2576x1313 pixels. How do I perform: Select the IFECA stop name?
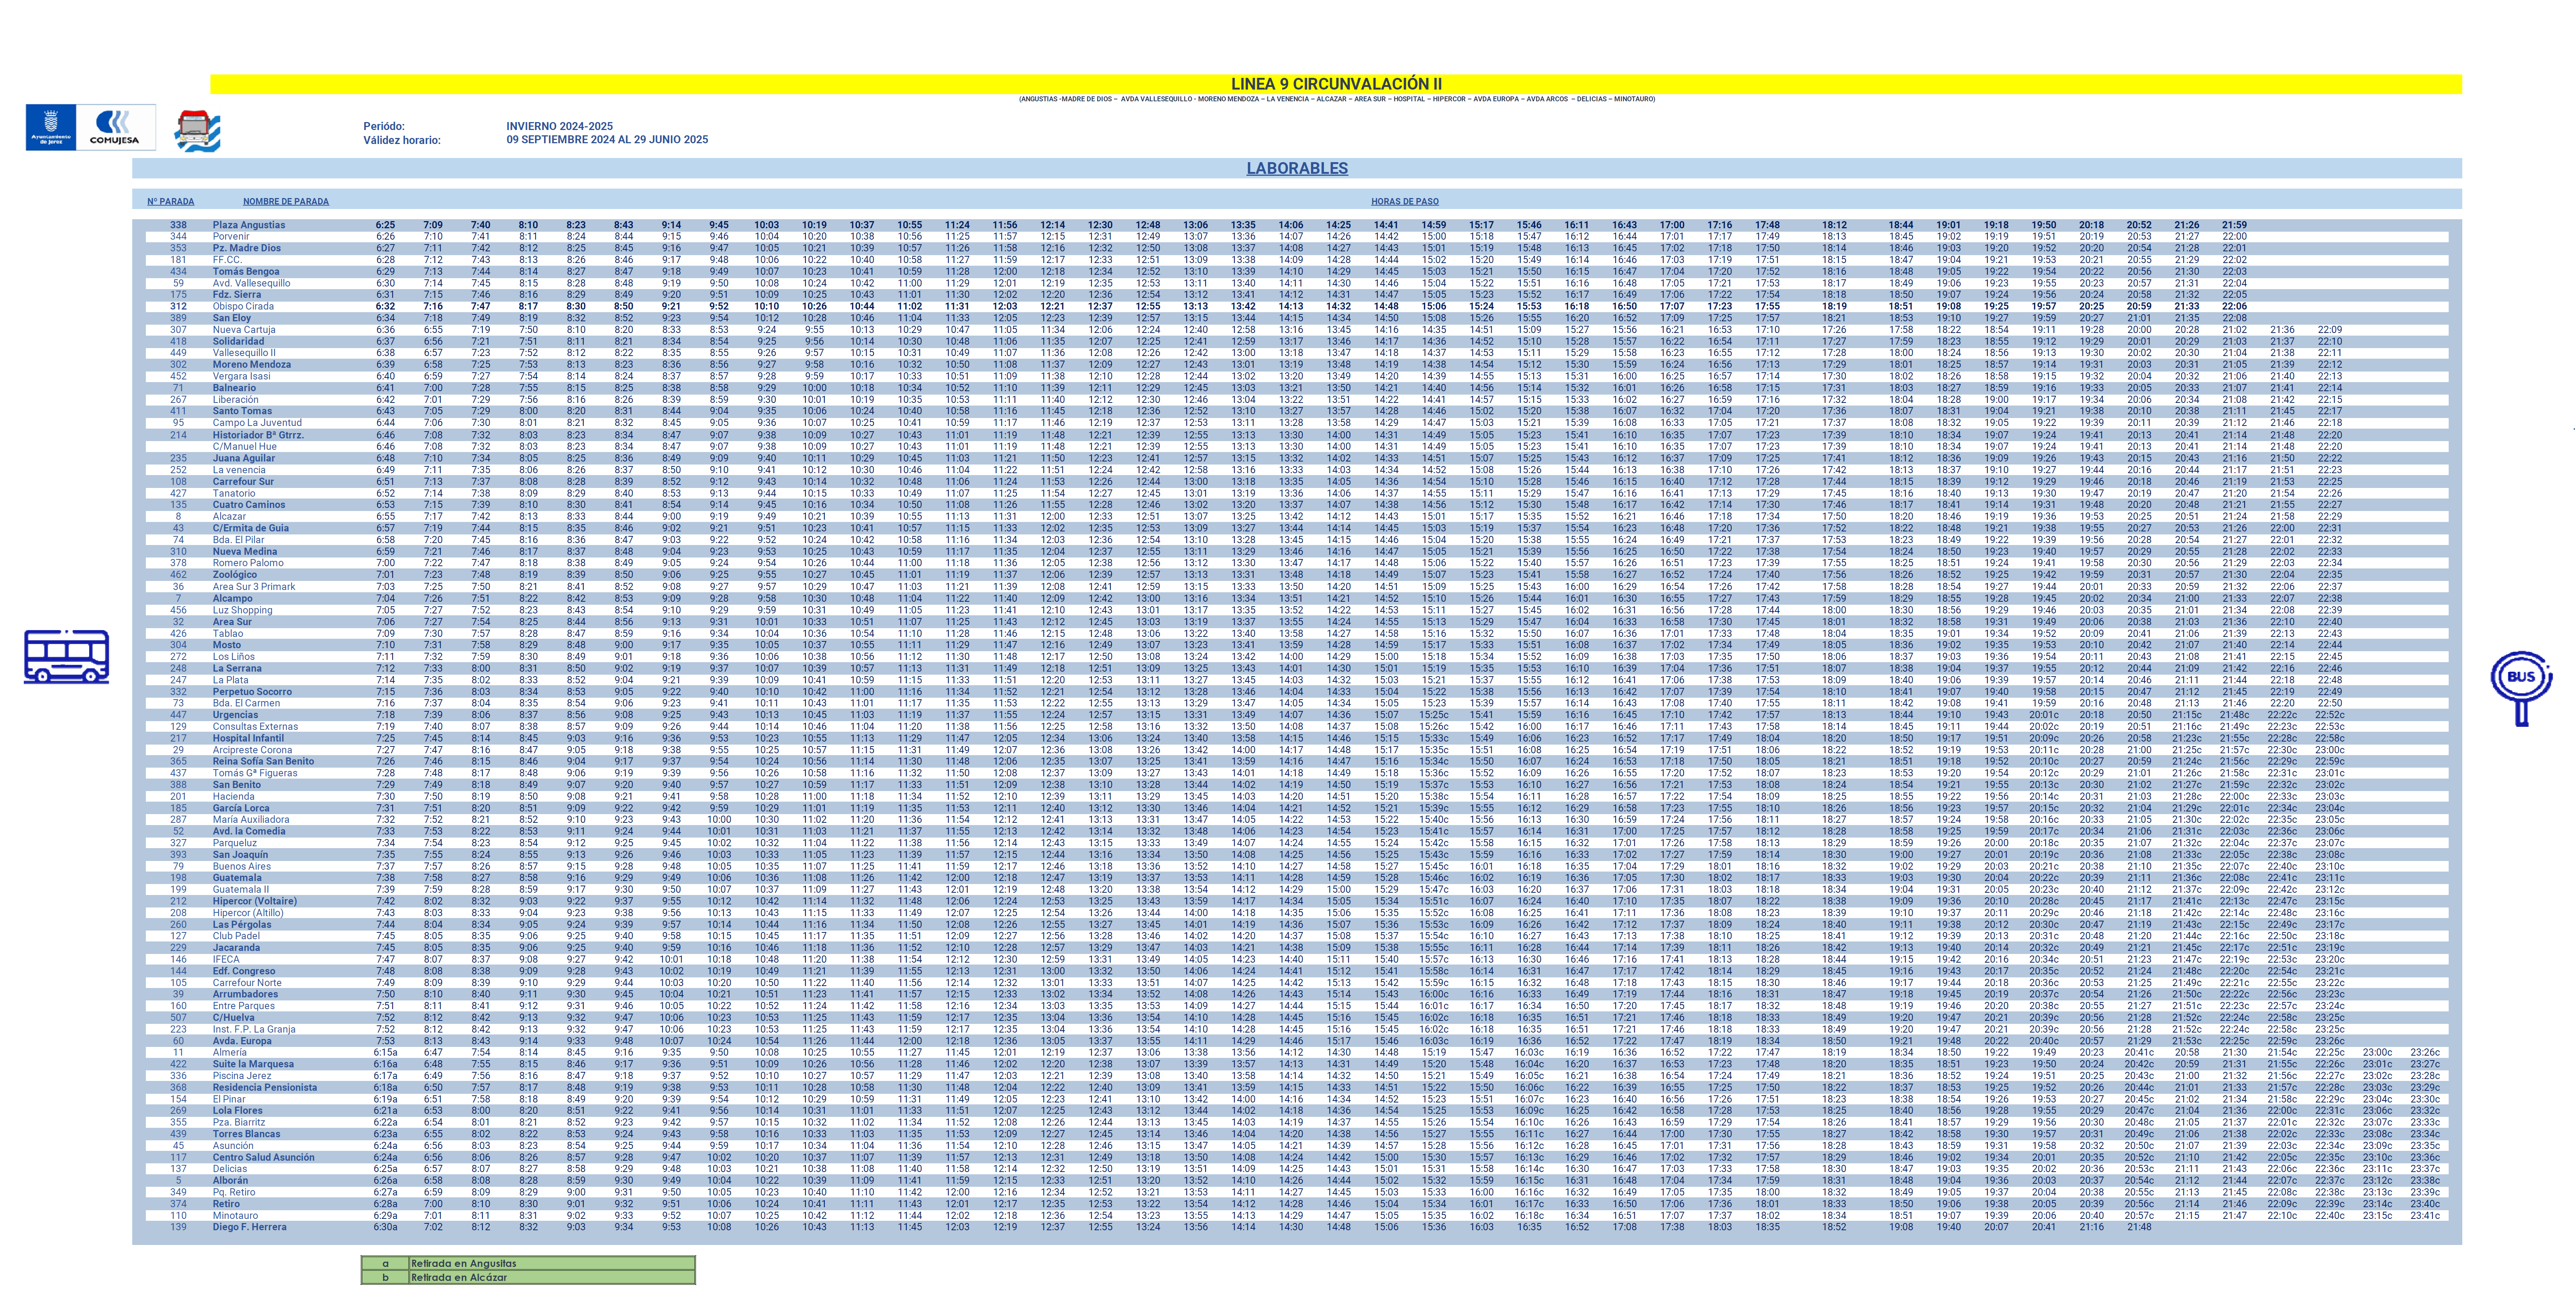point(226,960)
